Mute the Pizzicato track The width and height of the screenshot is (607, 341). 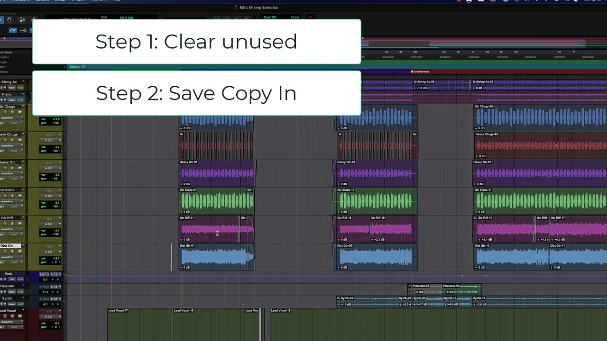pyautogui.click(x=5, y=292)
